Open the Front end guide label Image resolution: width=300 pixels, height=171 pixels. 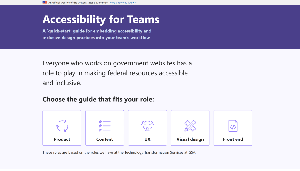click(x=233, y=139)
